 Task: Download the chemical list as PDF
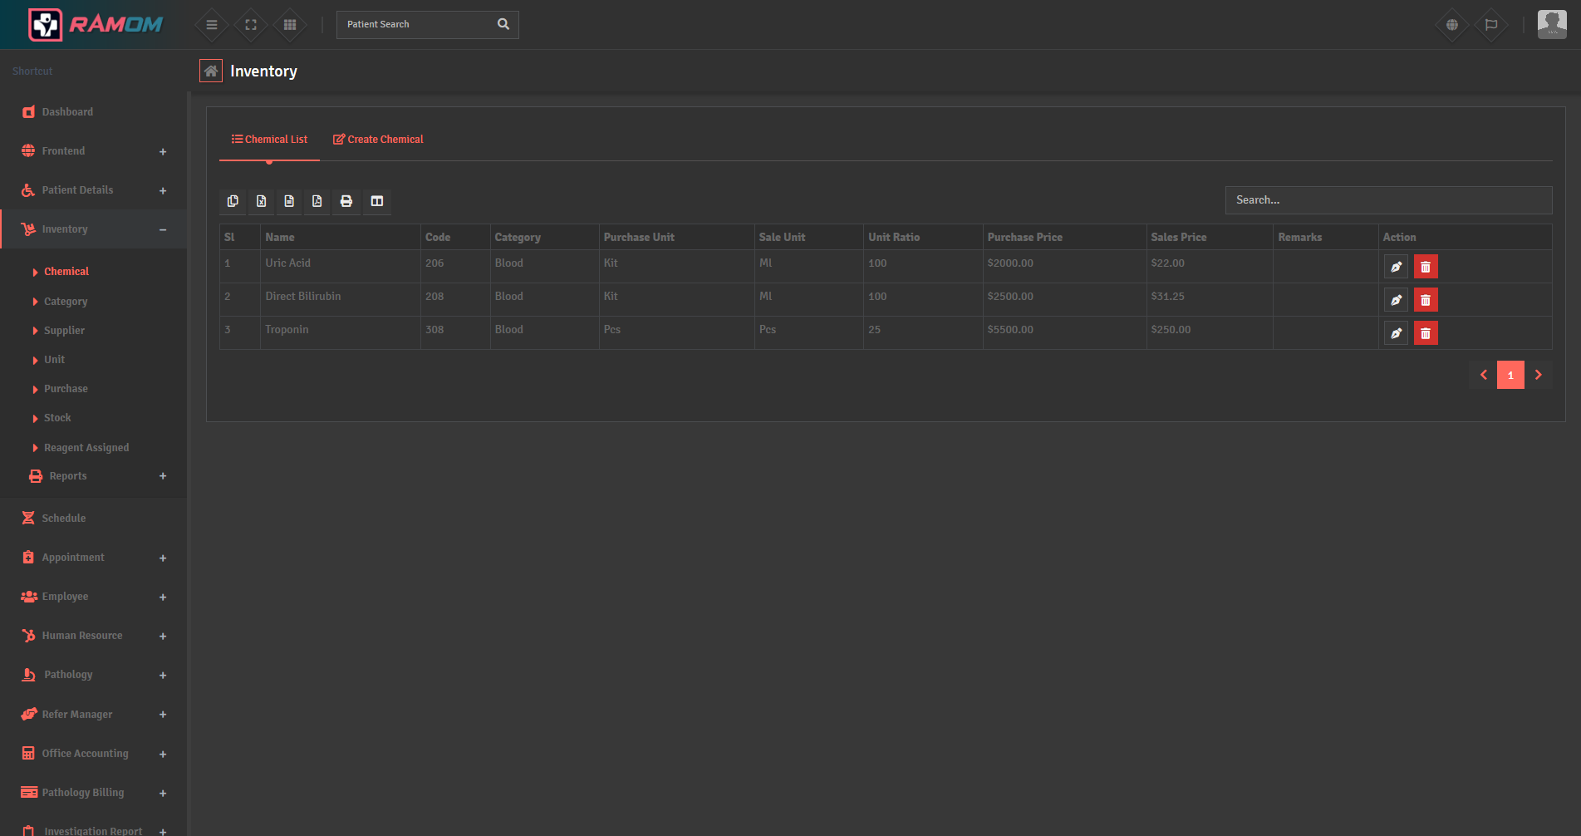(x=317, y=201)
